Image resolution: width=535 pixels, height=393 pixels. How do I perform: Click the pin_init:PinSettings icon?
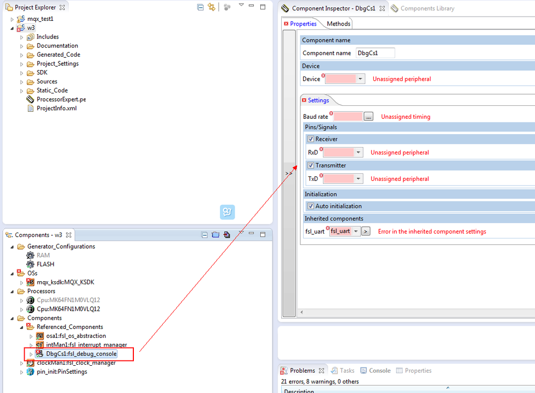(31, 372)
